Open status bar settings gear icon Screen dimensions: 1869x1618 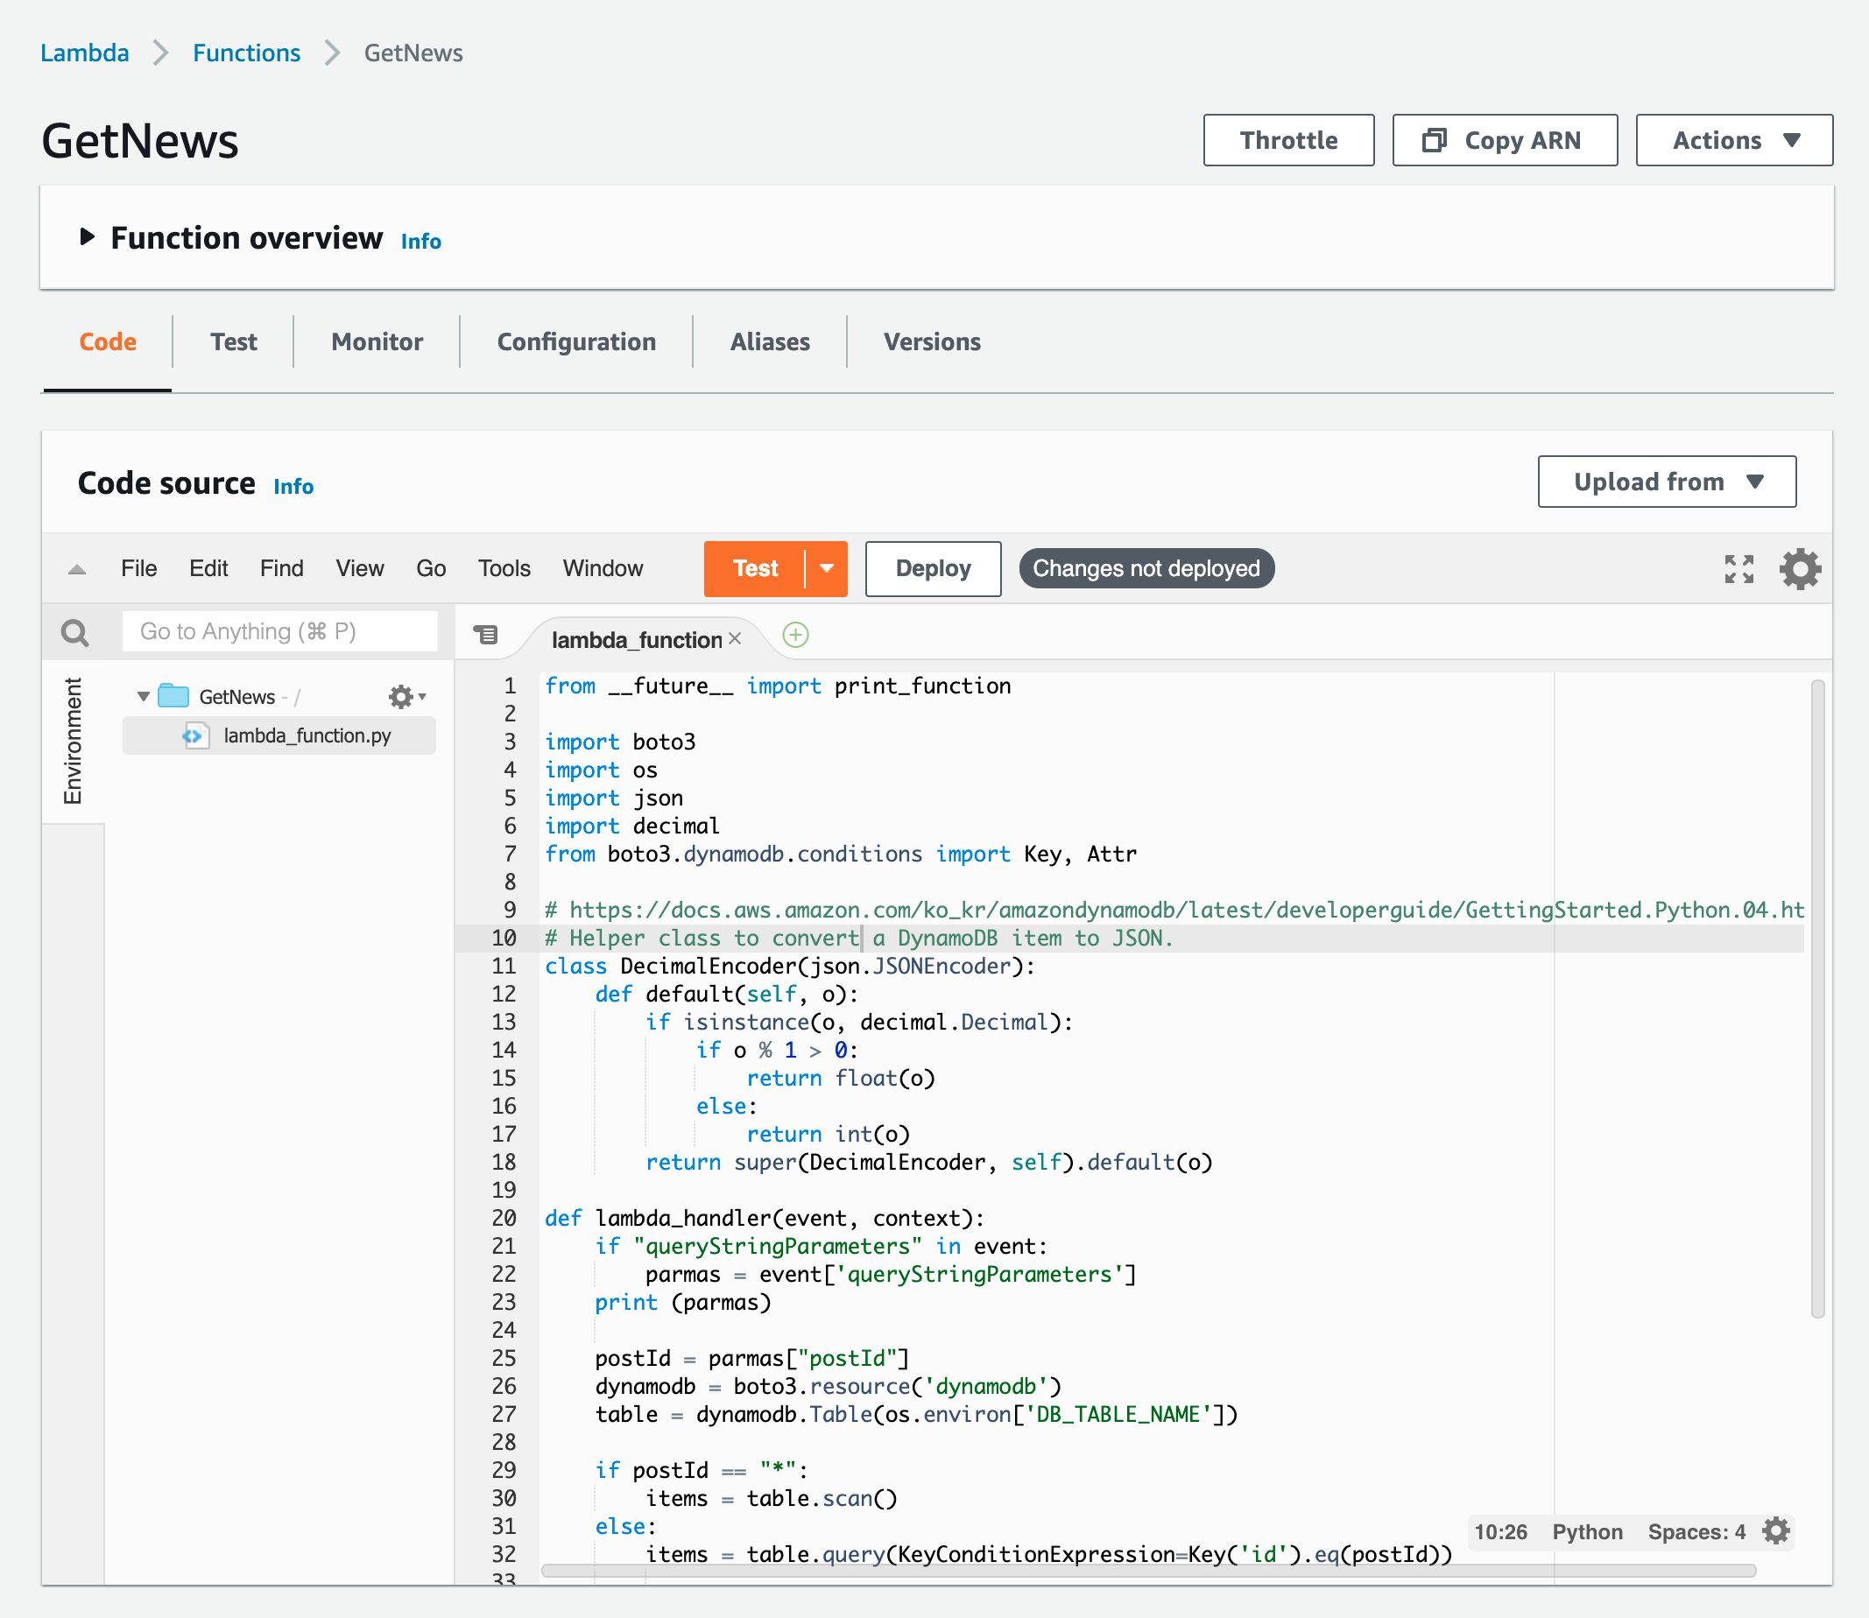coord(1776,1531)
